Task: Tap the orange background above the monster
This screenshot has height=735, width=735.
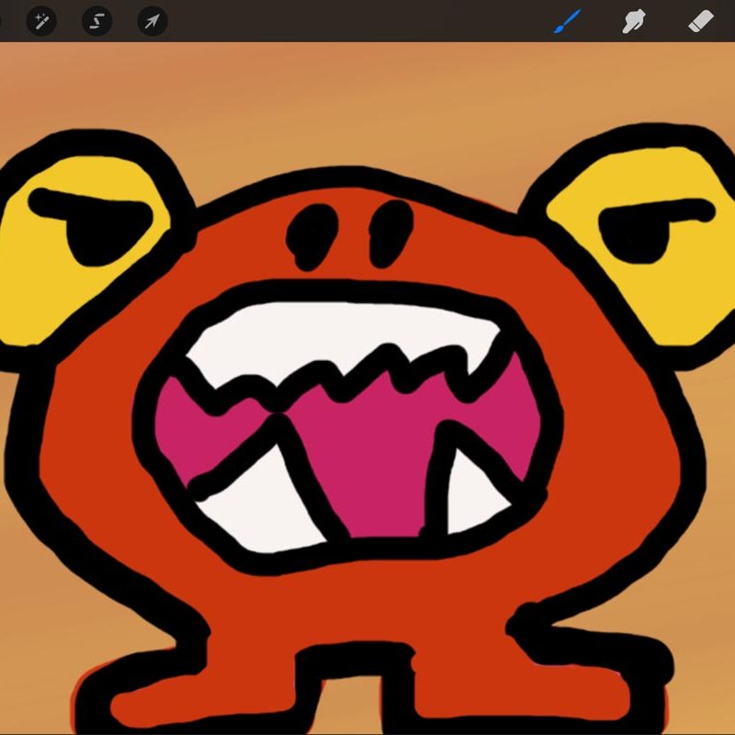Action: coord(367,101)
